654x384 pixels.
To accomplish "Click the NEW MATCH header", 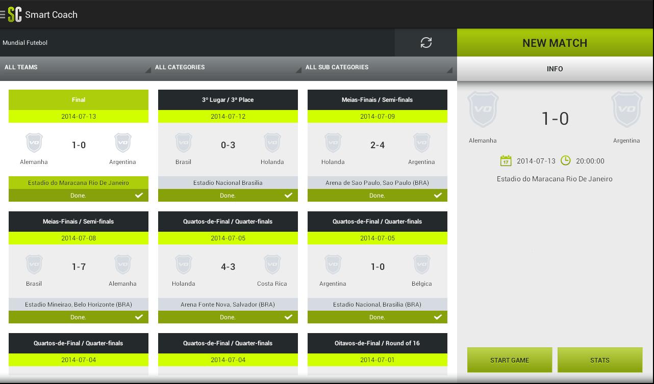I will 555,43.
